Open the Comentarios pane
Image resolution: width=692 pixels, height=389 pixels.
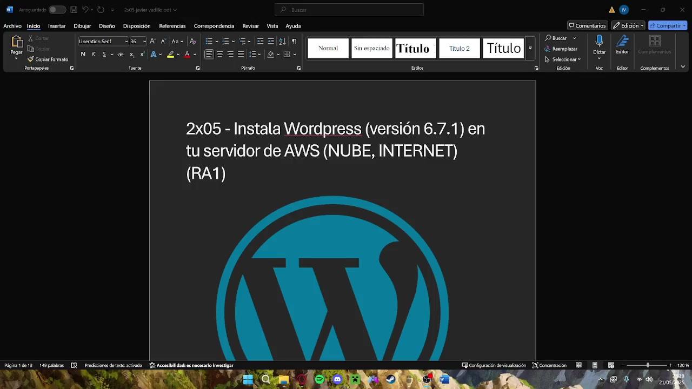coord(587,25)
